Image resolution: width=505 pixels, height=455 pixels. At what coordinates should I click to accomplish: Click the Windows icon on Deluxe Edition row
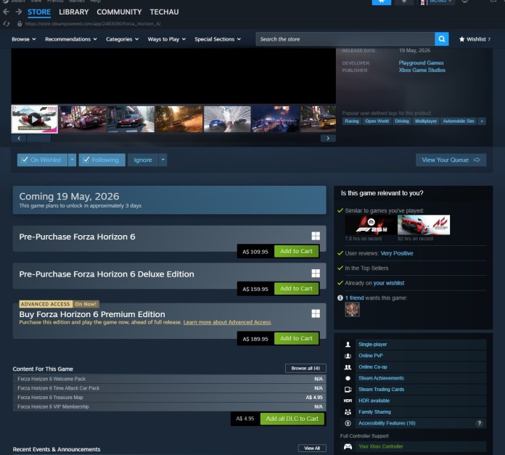point(316,274)
